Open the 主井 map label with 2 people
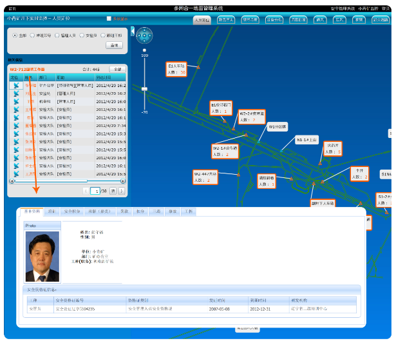The height and width of the screenshot is (343, 396). pyautogui.click(x=359, y=174)
